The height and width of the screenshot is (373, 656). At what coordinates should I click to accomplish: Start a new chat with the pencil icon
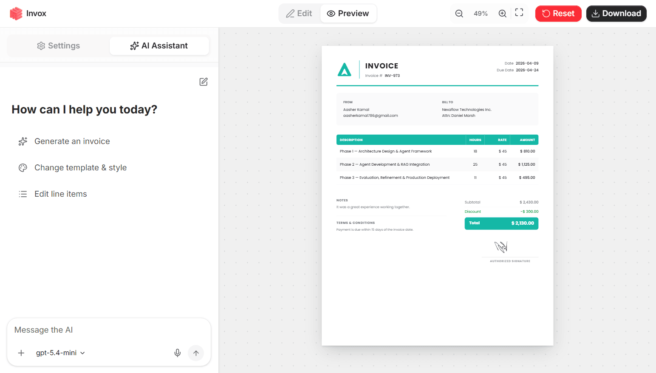tap(204, 82)
